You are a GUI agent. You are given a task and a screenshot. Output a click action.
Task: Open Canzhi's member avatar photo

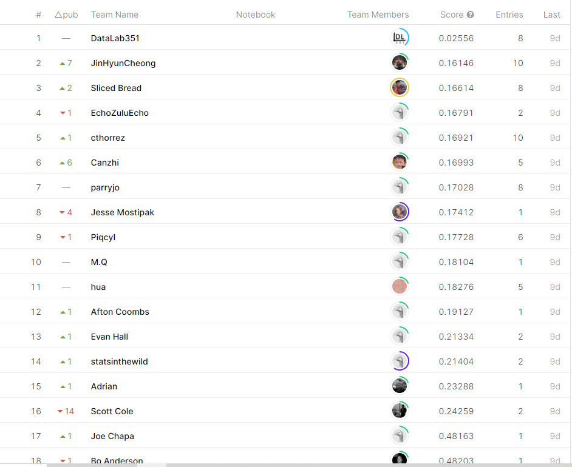399,163
